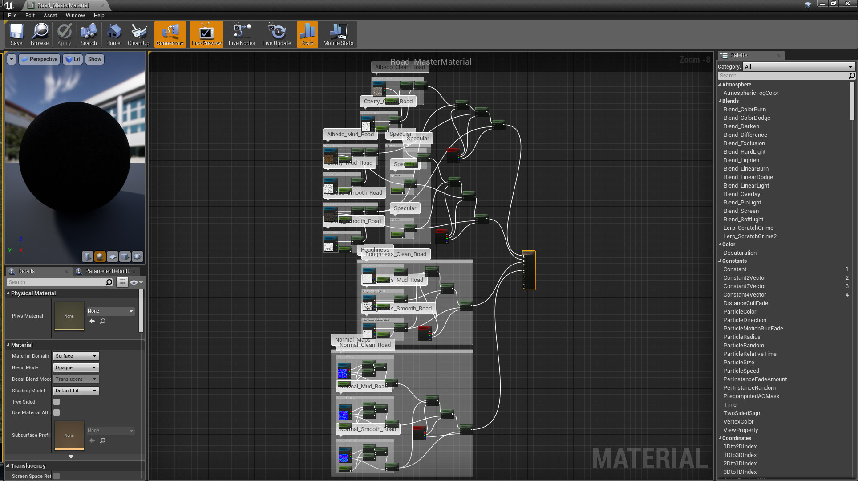
Task: Find the Phys Material asset in the browser
Action: (x=103, y=321)
